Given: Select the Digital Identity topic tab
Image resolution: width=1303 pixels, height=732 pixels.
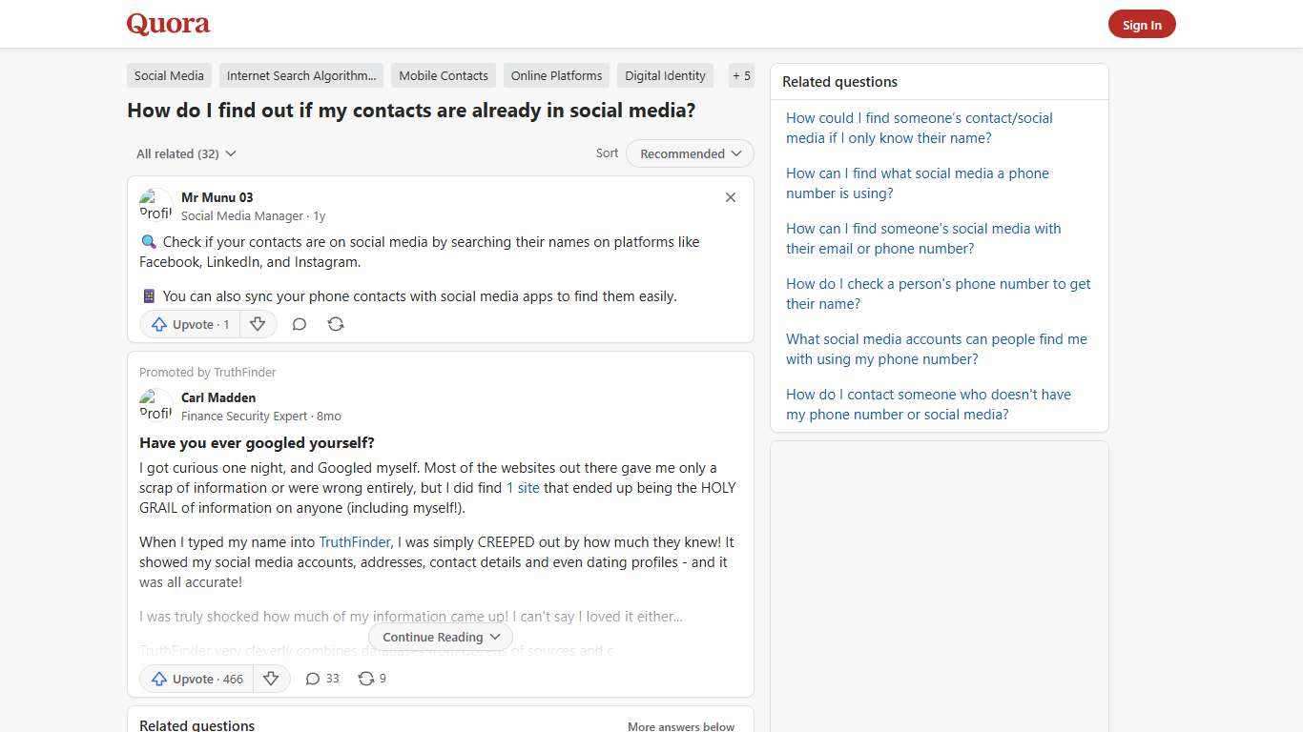Looking at the screenshot, I should [665, 75].
